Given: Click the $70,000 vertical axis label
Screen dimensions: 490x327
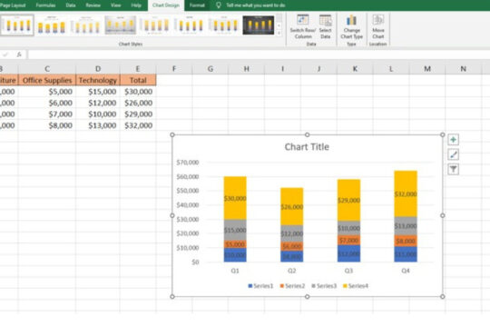Looking at the screenshot, I should pyautogui.click(x=188, y=162).
